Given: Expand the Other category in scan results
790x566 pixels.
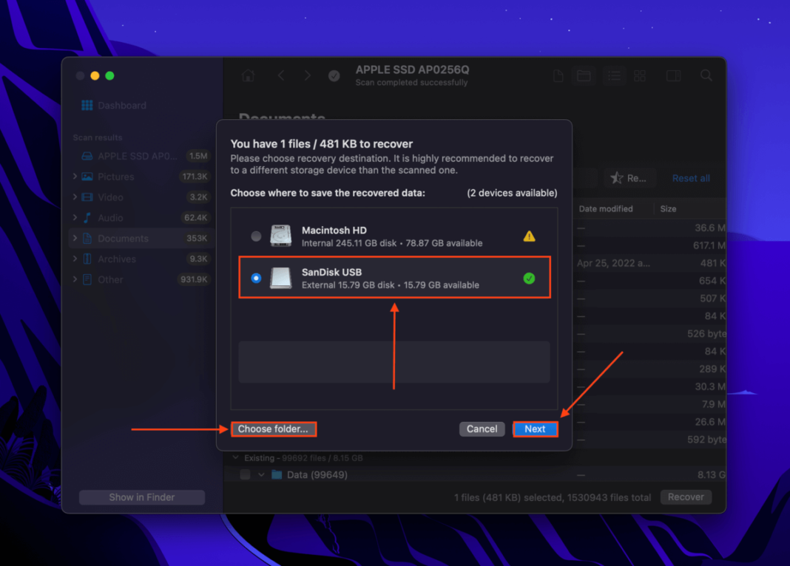Looking at the screenshot, I should tap(75, 279).
